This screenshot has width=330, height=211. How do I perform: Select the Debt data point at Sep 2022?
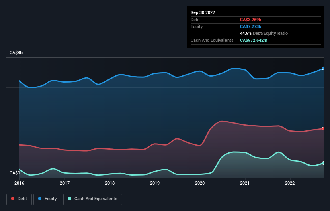tap(323, 128)
